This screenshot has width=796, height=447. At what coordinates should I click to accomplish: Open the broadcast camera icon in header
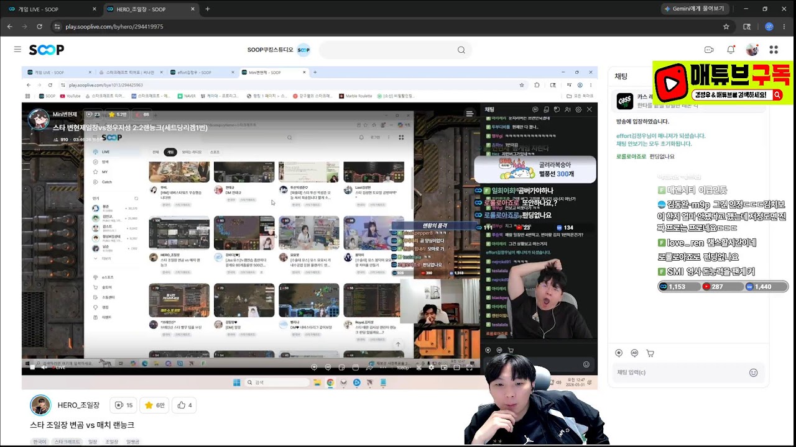709,50
